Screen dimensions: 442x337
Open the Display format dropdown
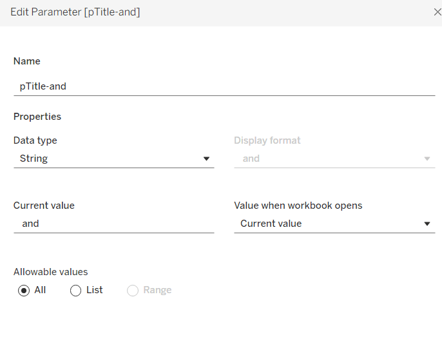point(334,159)
